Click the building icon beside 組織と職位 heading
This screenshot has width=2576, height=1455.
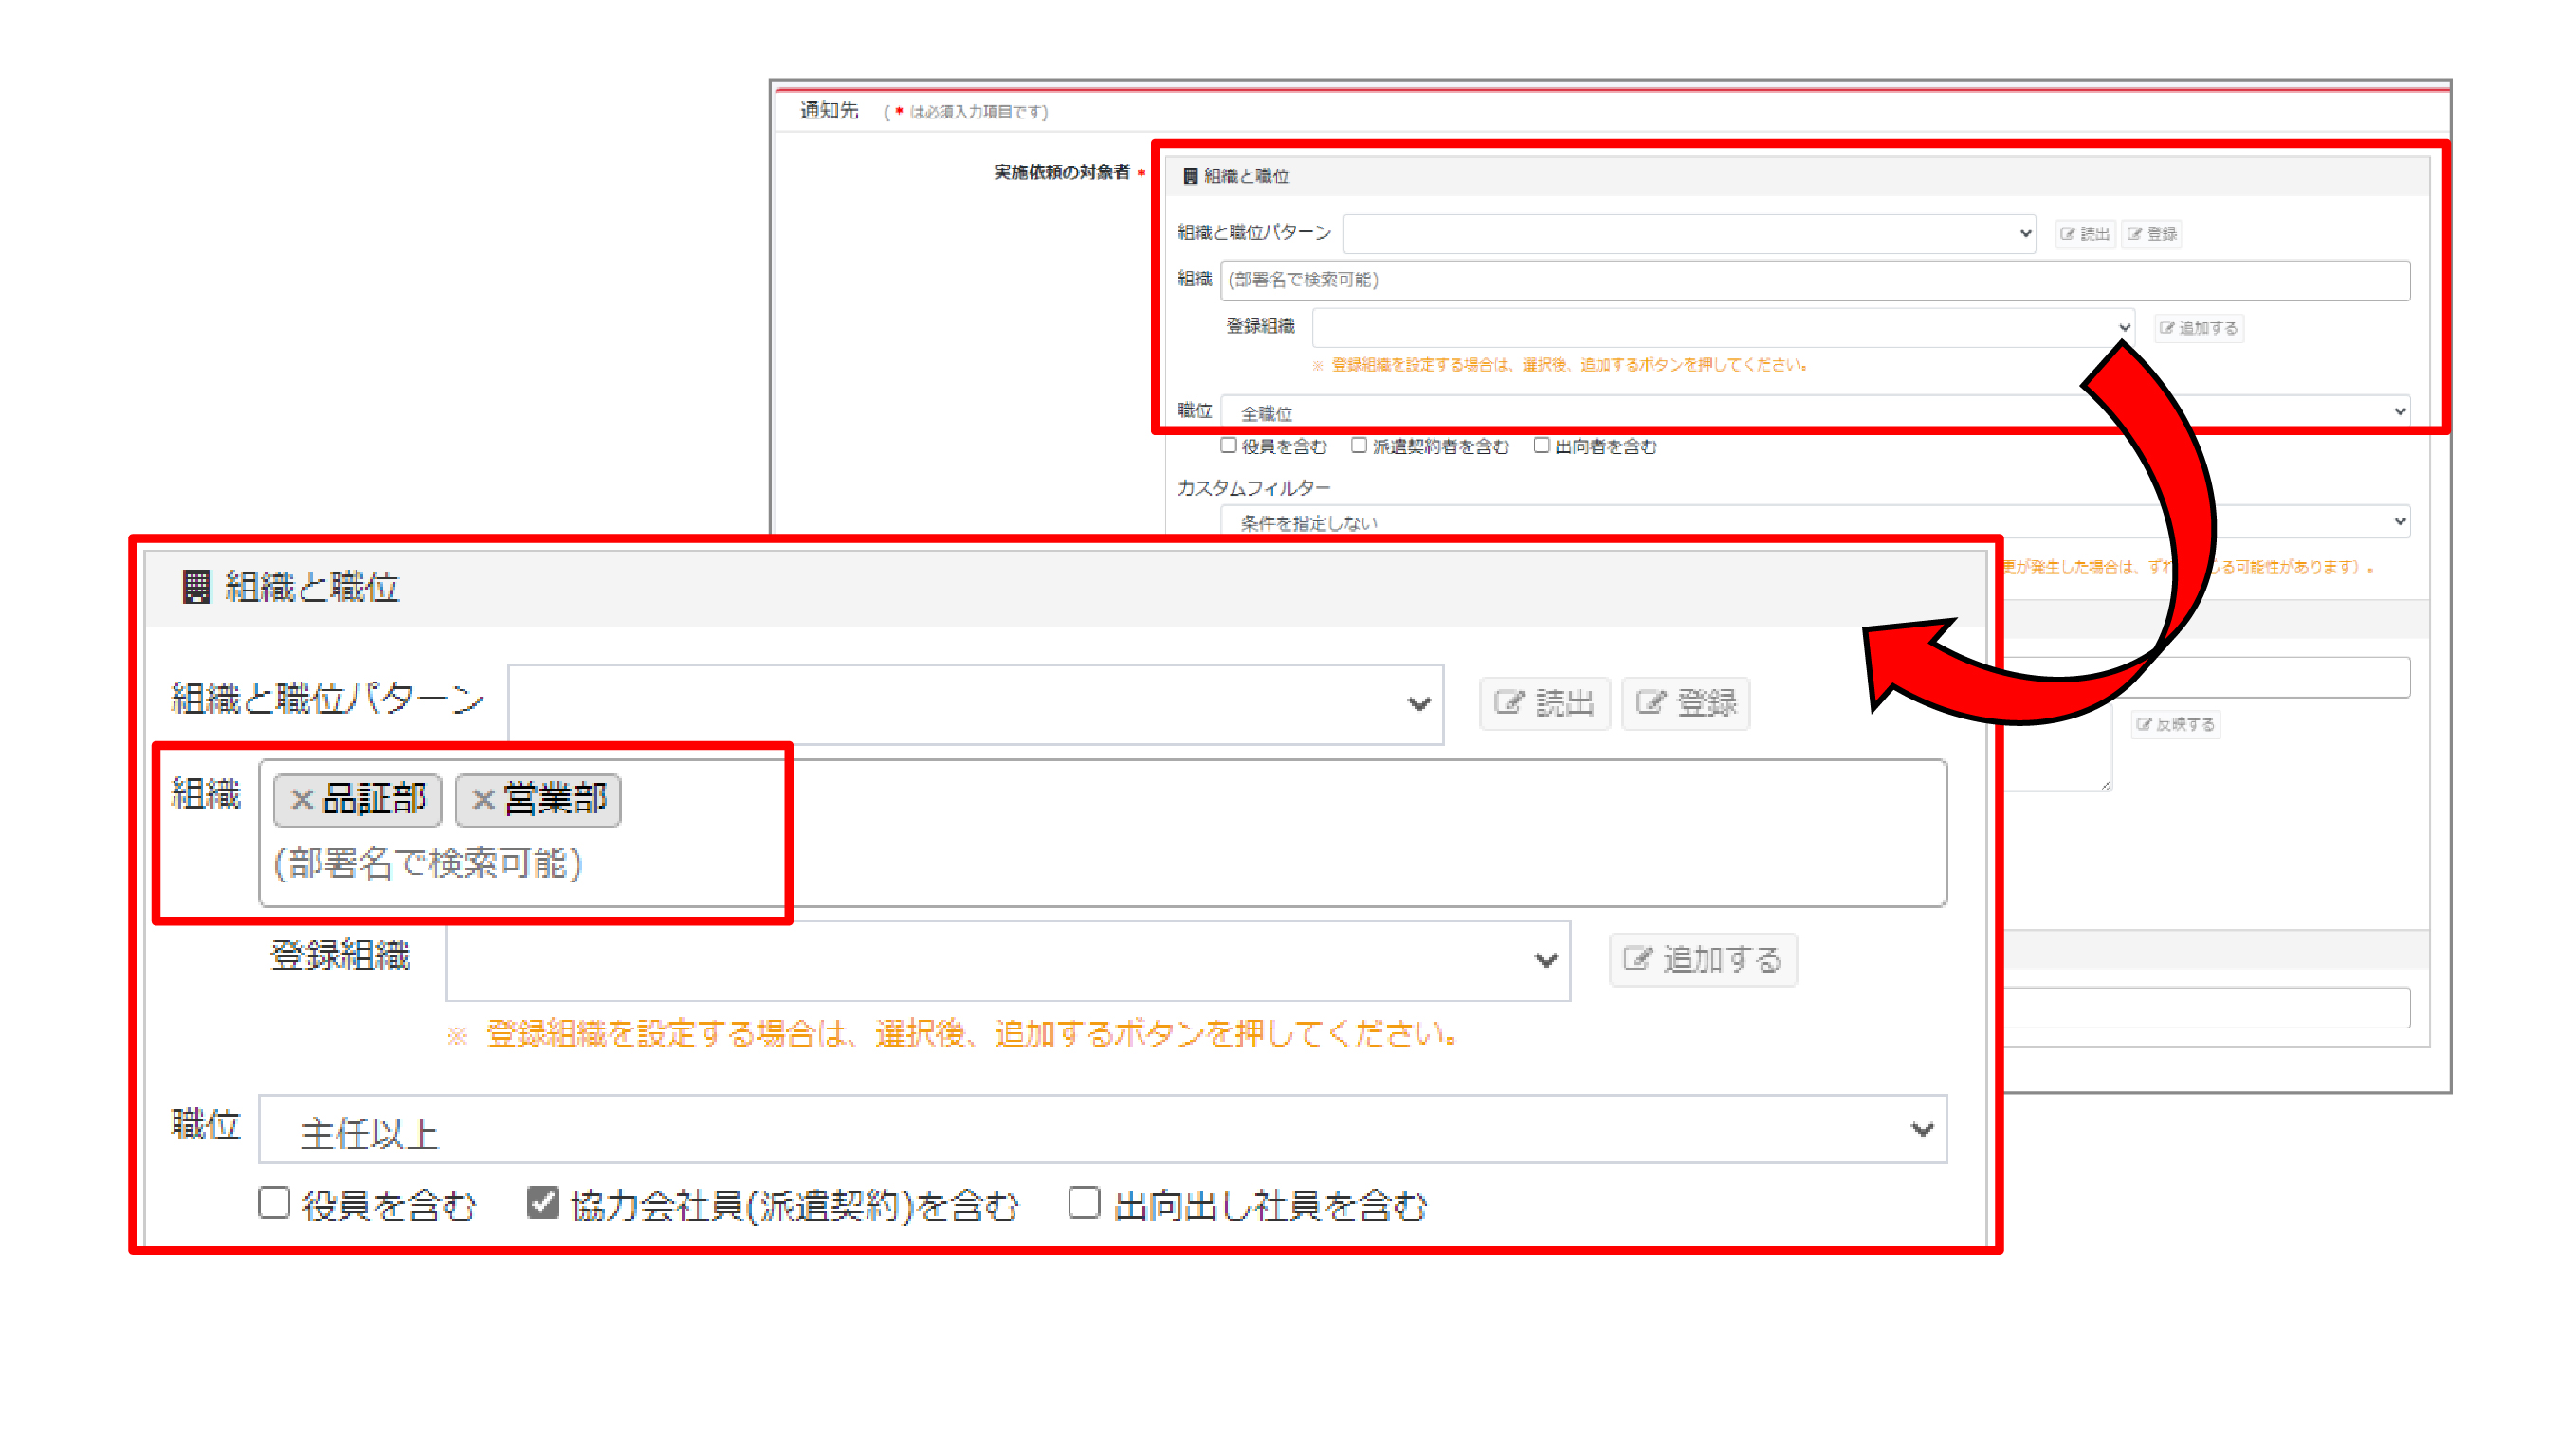196,586
